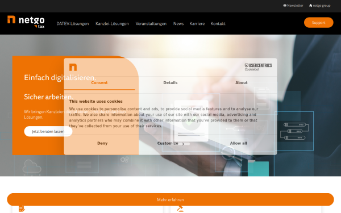Allow all cookies

click(239, 144)
